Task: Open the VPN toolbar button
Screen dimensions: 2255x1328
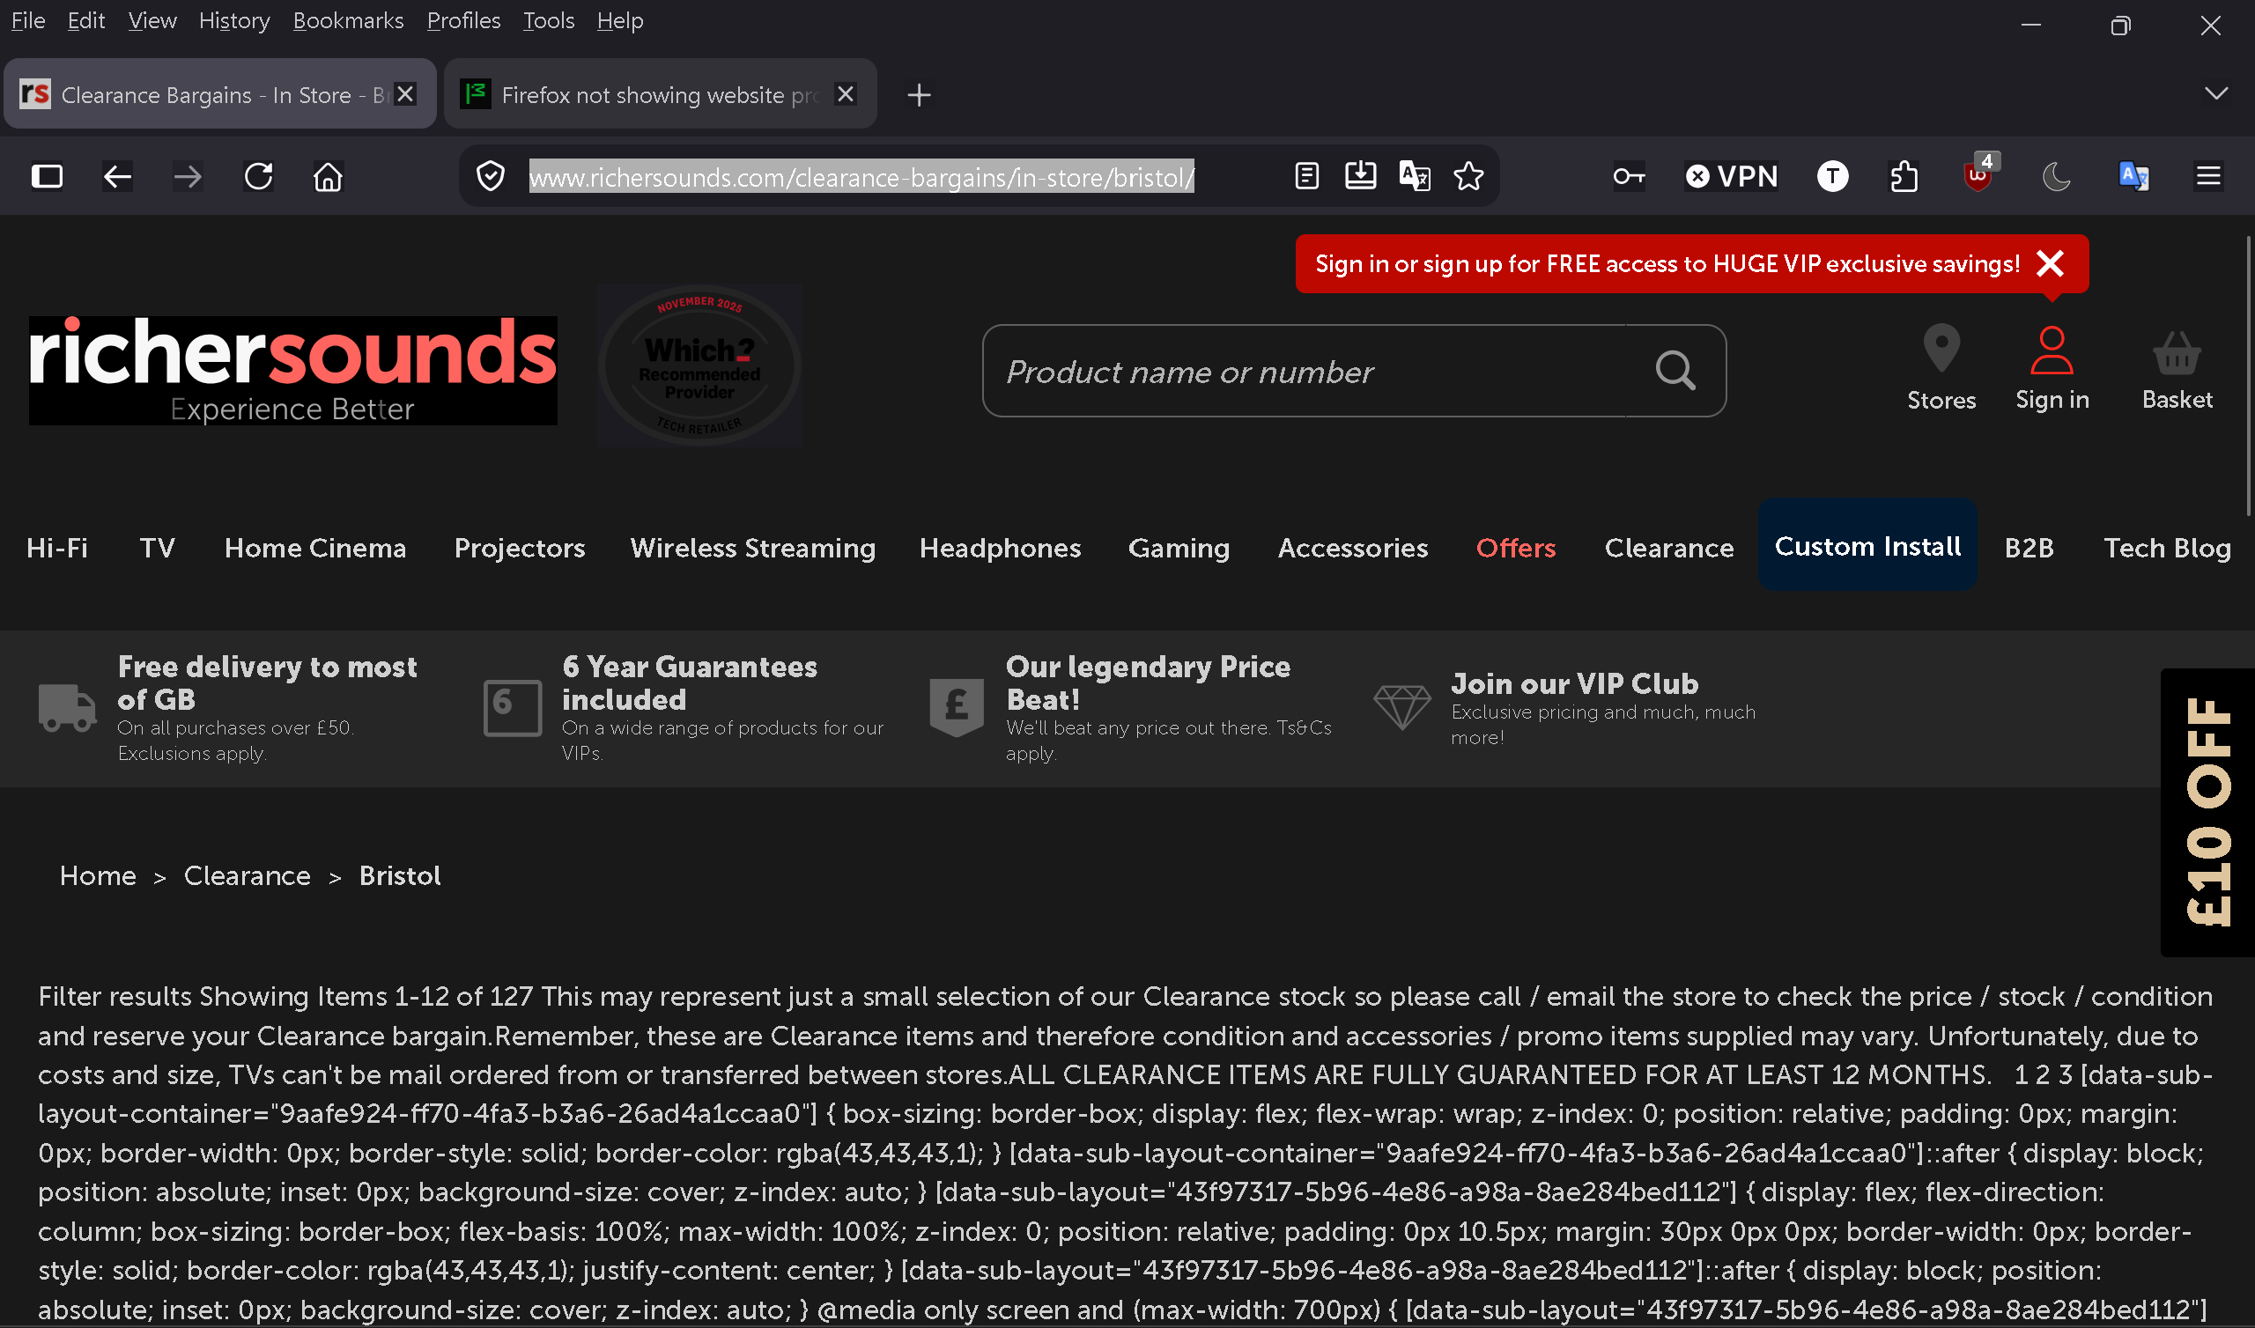Action: pos(1732,176)
